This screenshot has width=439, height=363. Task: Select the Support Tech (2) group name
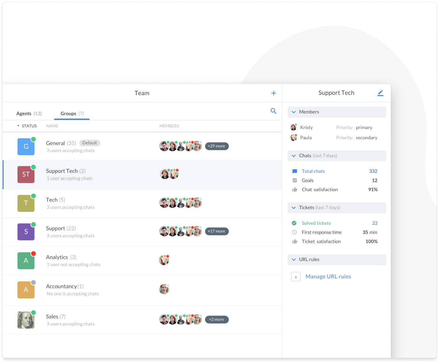click(x=66, y=171)
